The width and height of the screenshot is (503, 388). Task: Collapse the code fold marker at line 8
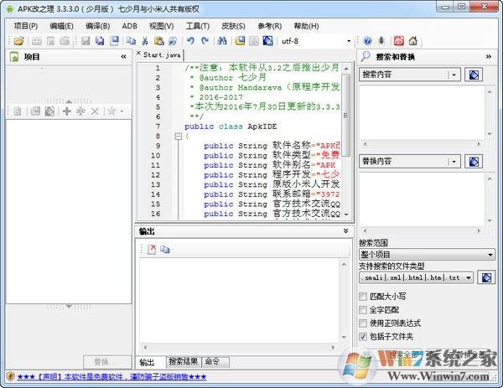pos(179,137)
